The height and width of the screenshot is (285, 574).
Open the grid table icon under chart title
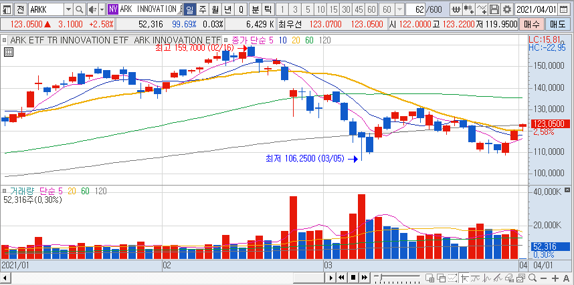click(9, 52)
